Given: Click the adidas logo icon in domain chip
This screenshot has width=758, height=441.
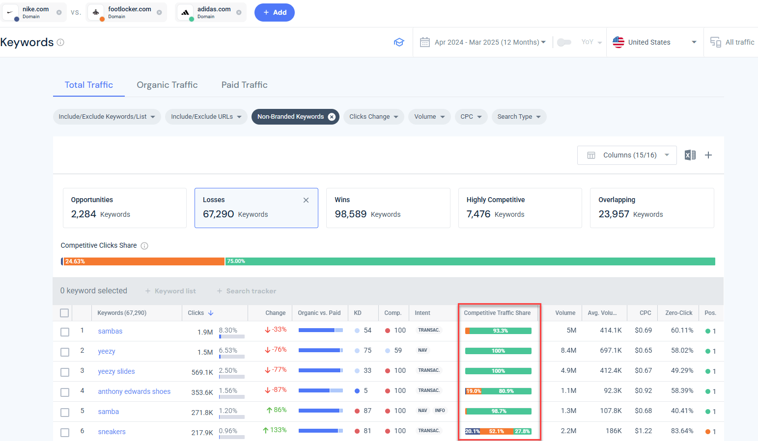Looking at the screenshot, I should 185,12.
